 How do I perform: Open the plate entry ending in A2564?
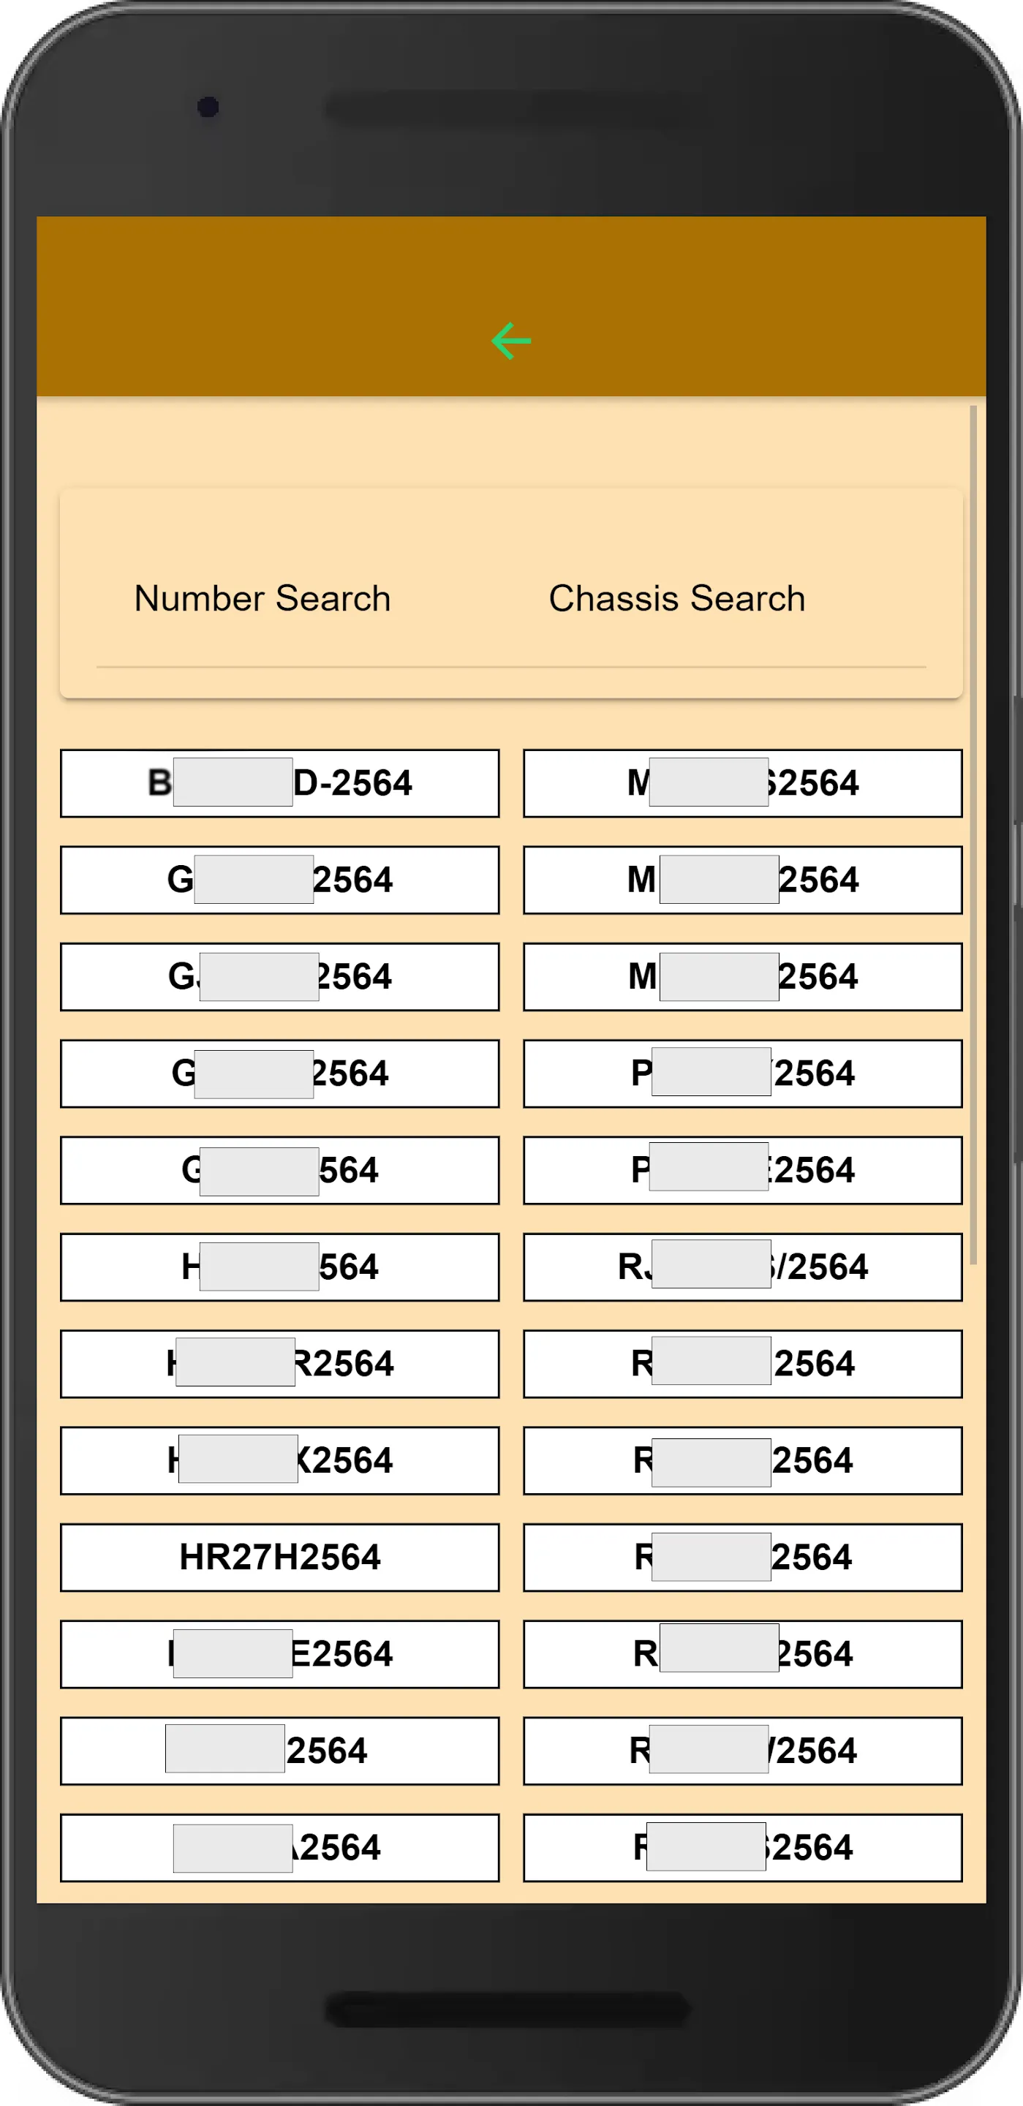pyautogui.click(x=279, y=1848)
